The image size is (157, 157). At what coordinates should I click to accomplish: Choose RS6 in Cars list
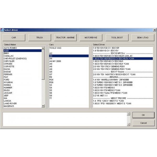coord(69,82)
